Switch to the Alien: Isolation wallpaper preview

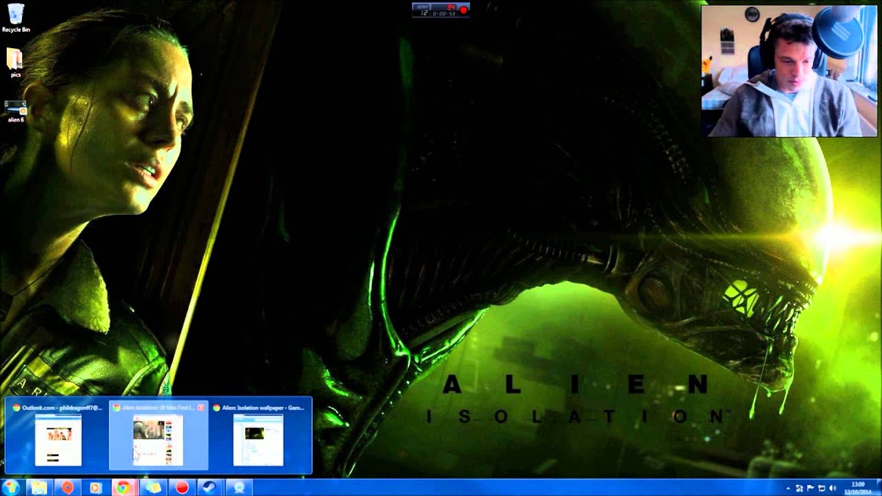coord(259,435)
